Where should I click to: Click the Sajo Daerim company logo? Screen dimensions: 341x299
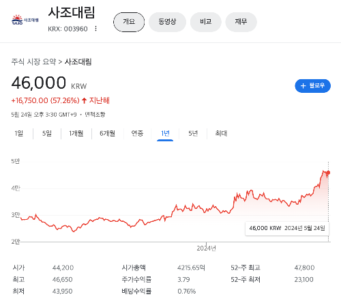25,20
